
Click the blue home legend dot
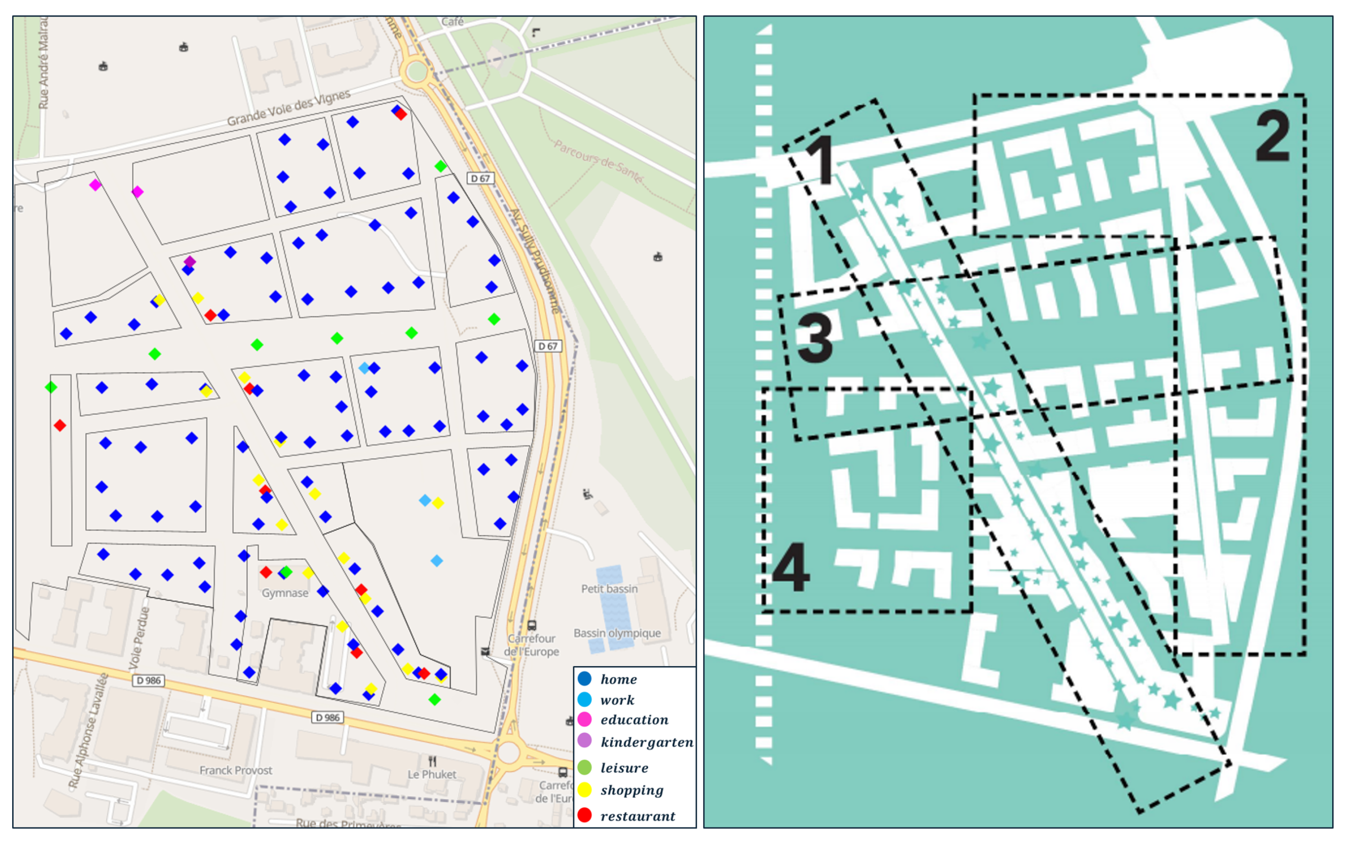pos(584,678)
